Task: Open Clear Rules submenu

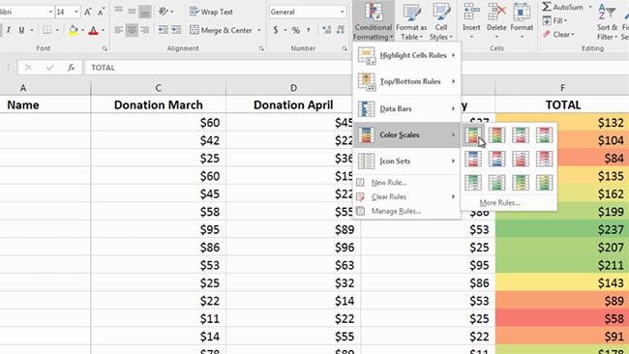Action: [x=406, y=197]
